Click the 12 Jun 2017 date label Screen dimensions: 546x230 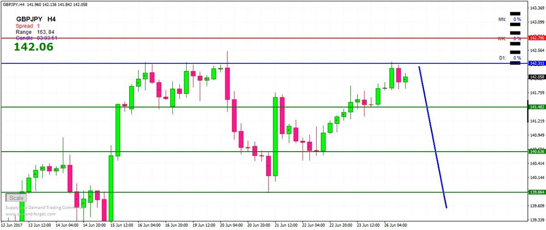click(12, 225)
